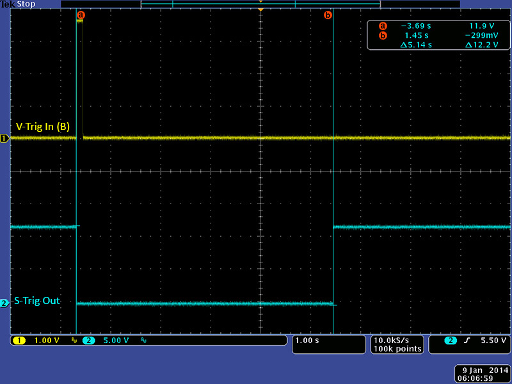
Task: Click the 5.14 s delta time readout
Action: 415,45
